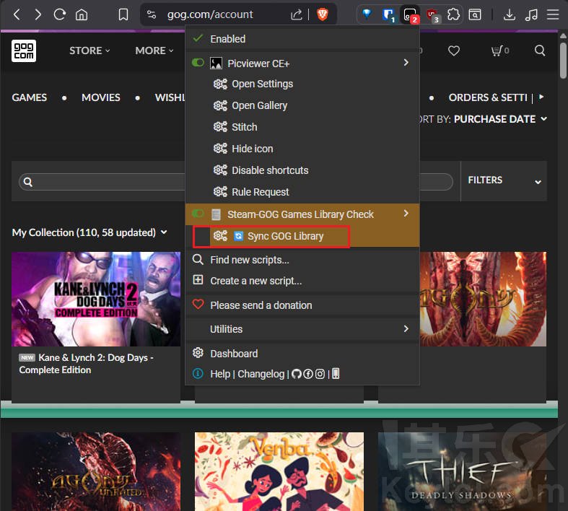Click the Brave Shields lion icon
Screen dimensions: 568x511
coord(323,14)
